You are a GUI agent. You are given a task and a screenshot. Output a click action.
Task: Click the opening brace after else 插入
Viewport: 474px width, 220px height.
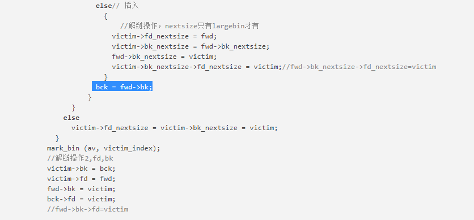coord(105,16)
